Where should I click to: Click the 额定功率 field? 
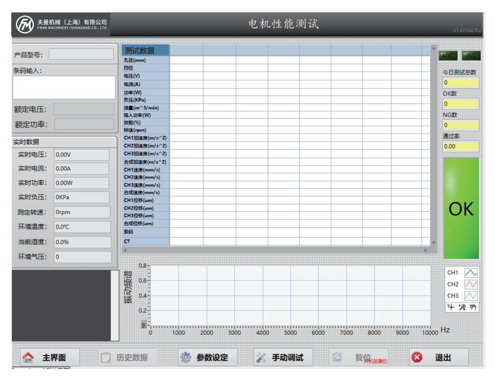[84, 124]
